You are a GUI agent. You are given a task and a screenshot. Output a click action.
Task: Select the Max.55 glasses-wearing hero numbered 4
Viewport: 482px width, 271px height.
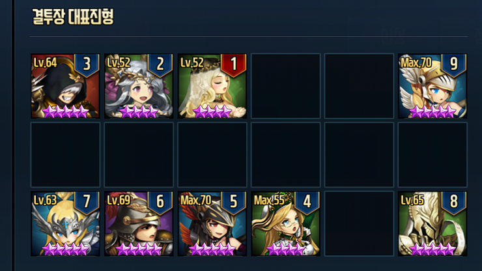pyautogui.click(x=285, y=223)
